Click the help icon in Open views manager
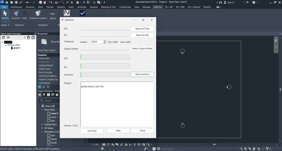 33,37
